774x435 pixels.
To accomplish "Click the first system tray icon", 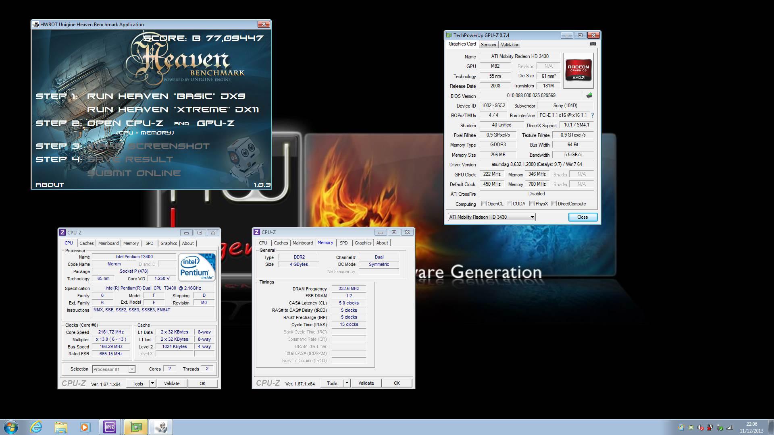I will pos(681,427).
